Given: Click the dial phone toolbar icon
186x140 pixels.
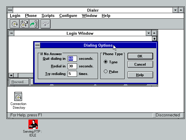Looking at the screenshot, I should [15, 24].
